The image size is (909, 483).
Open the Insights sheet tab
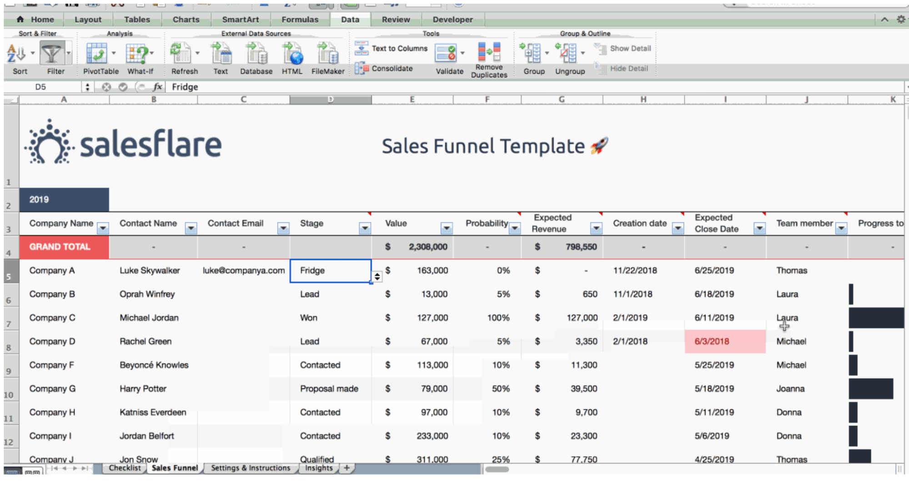tap(319, 468)
